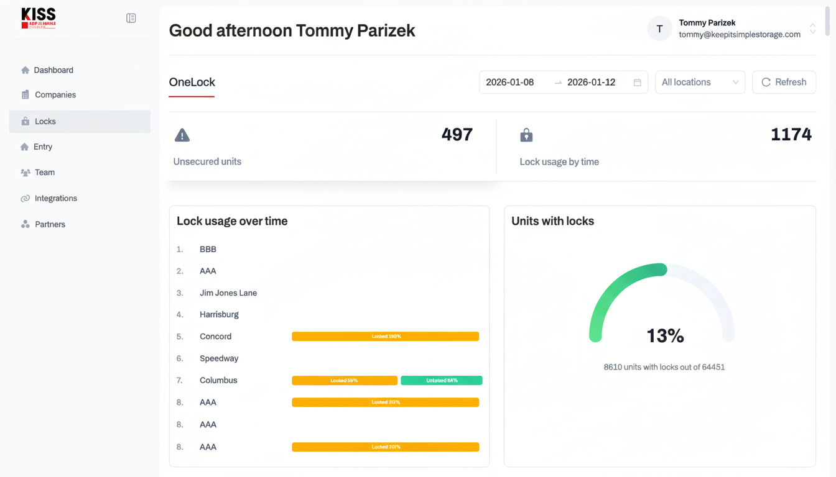836x477 pixels.
Task: Expand the All locations dropdown
Action: tap(700, 82)
